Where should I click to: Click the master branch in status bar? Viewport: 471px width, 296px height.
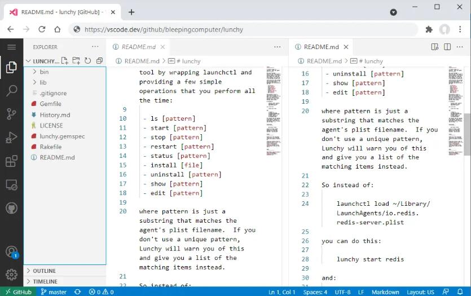coord(54,292)
